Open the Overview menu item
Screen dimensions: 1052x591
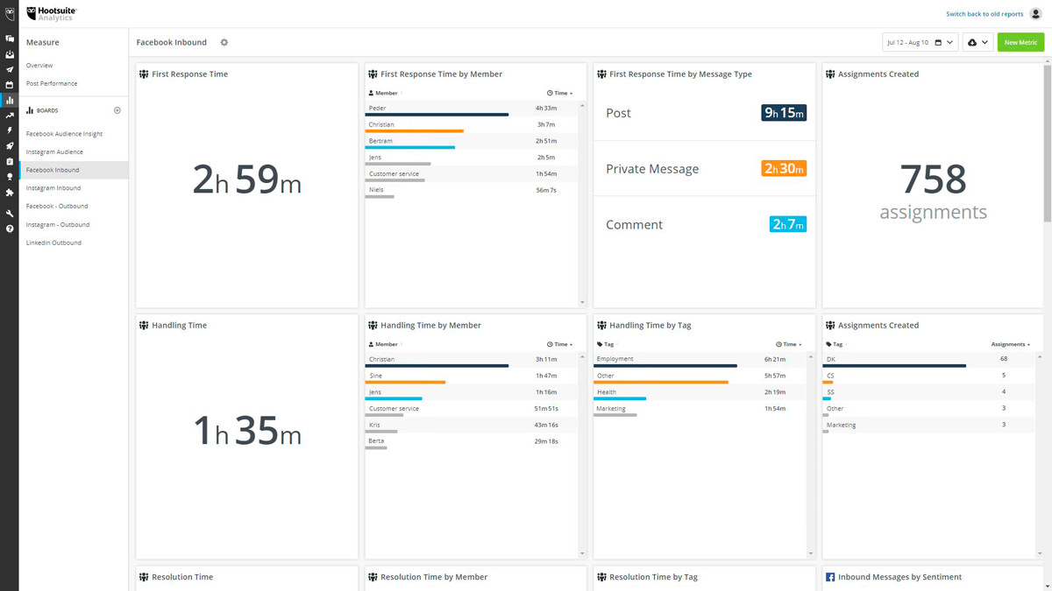39,66
